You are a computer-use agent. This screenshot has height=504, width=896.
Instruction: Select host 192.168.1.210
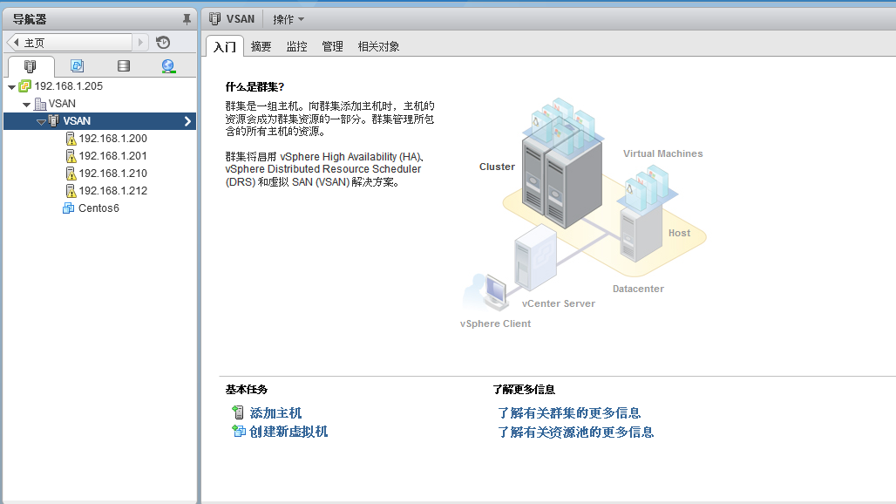pos(113,174)
